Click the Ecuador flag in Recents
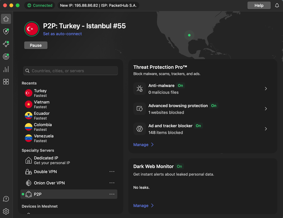 pyautogui.click(x=28, y=116)
